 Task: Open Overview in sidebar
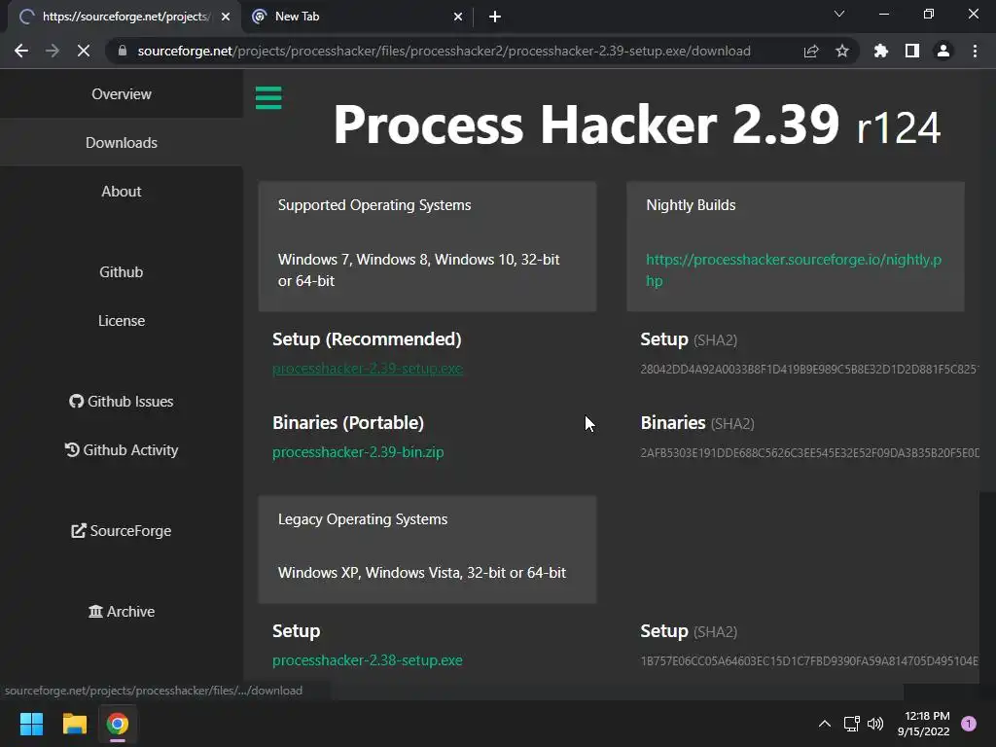point(122,94)
